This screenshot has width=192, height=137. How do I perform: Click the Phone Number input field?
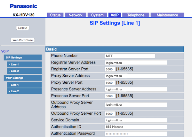(130, 56)
